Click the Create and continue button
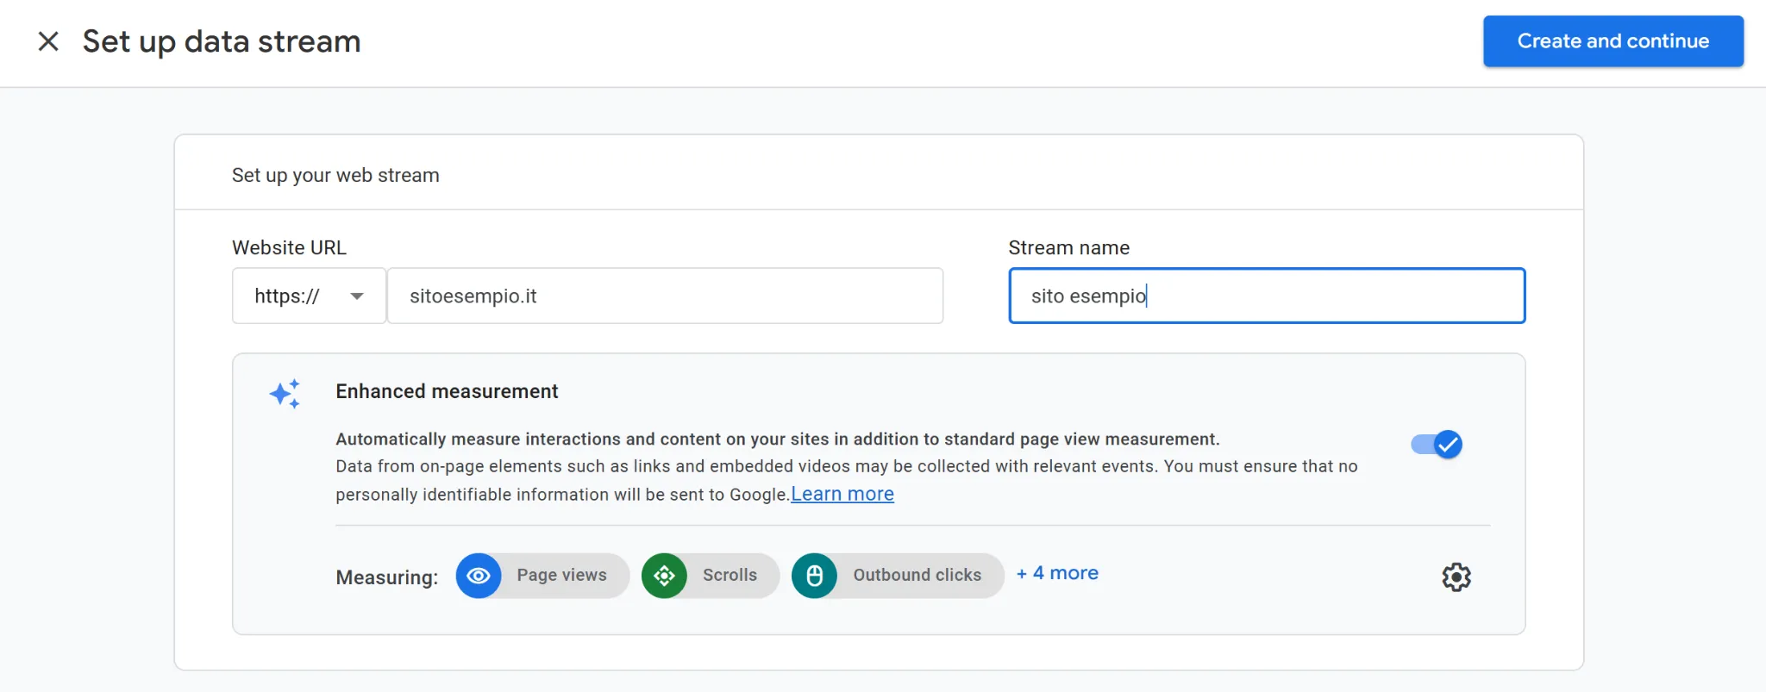 [1613, 41]
